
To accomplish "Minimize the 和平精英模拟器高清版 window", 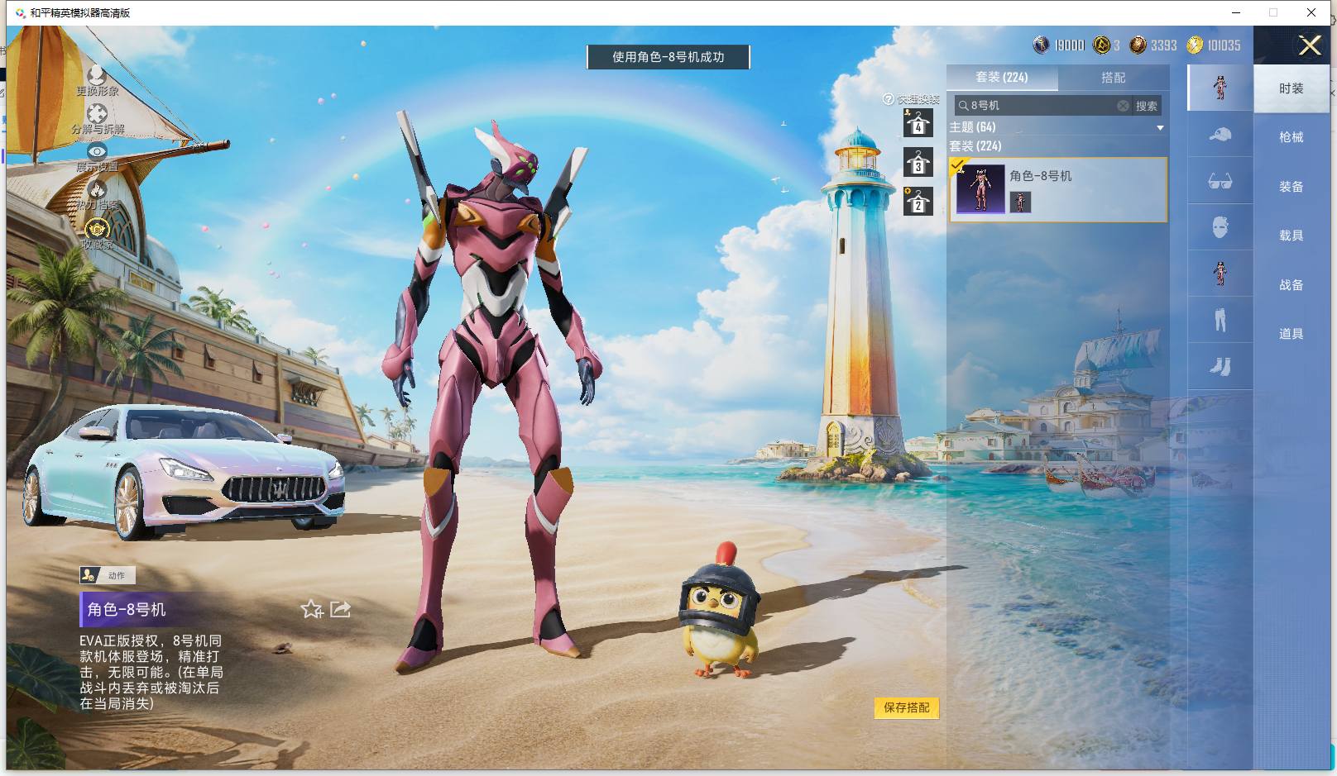I will click(x=1237, y=12).
